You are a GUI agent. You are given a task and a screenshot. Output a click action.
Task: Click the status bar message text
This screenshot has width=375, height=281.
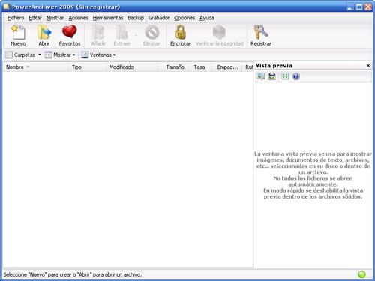pos(73,274)
